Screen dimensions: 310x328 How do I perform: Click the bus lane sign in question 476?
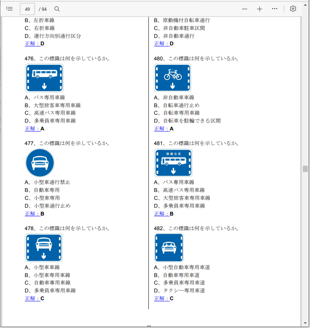coord(44,78)
